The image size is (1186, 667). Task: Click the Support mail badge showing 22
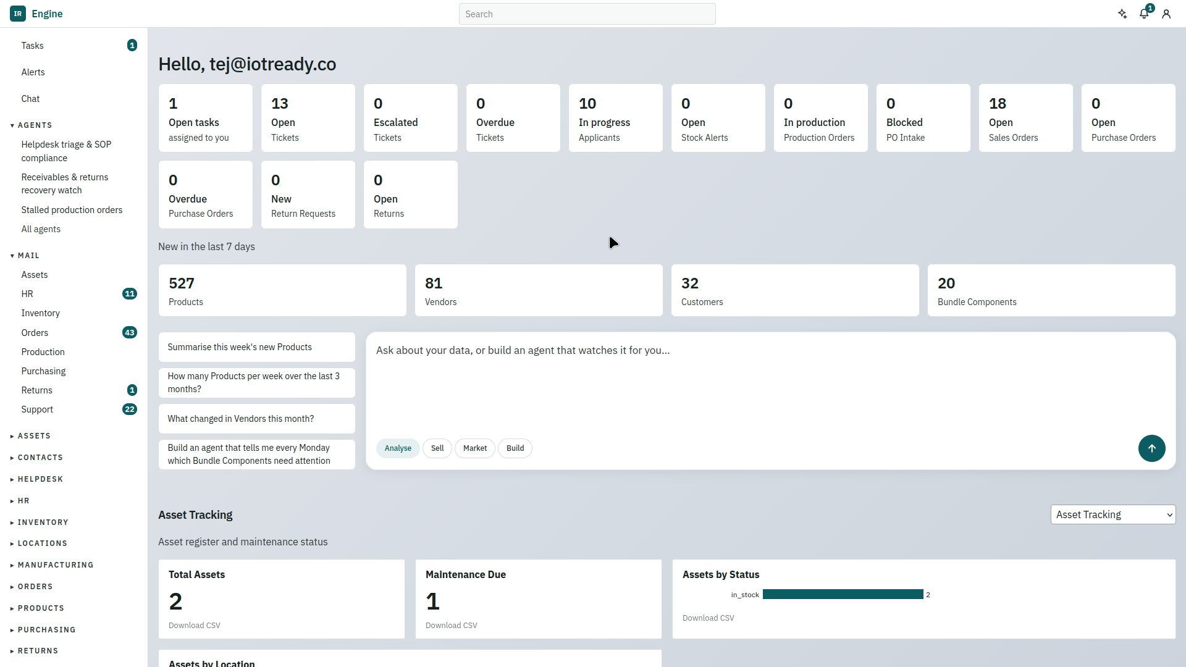click(130, 409)
